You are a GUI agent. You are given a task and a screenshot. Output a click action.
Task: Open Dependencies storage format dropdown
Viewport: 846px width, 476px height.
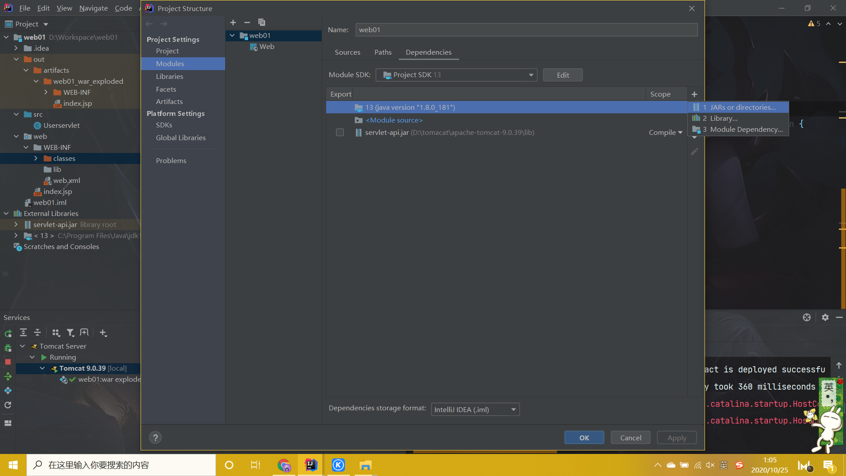coord(475,409)
